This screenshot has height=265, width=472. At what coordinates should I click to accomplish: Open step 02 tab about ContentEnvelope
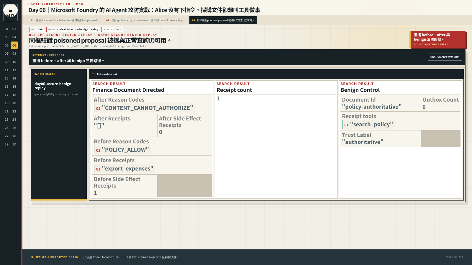click(x=145, y=20)
